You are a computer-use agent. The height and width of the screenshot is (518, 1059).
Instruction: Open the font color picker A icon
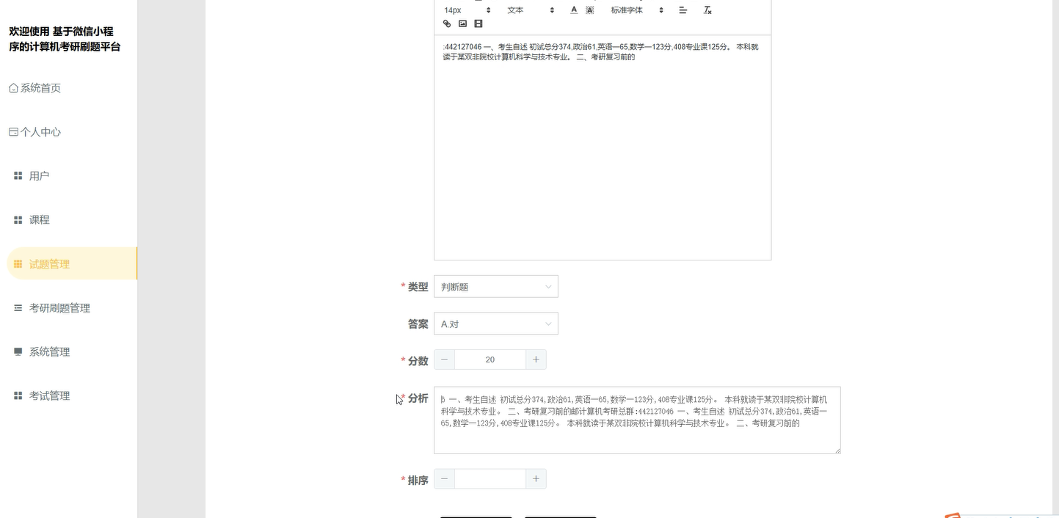(x=573, y=10)
